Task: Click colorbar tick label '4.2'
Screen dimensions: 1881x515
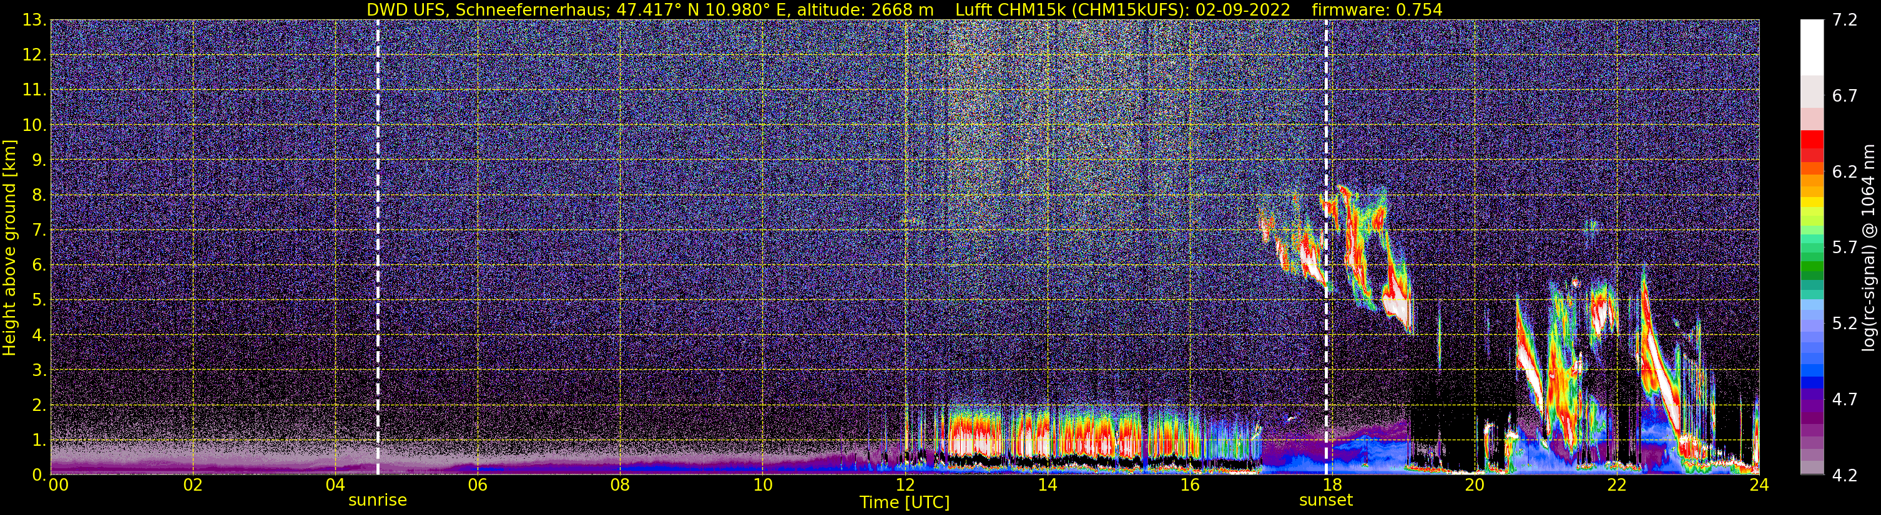Action: [x=1845, y=476]
